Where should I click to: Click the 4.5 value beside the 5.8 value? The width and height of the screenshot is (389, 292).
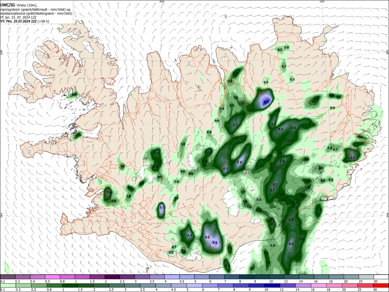click(225, 169)
